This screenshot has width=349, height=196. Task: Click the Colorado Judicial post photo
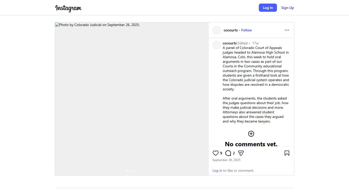(x=132, y=97)
